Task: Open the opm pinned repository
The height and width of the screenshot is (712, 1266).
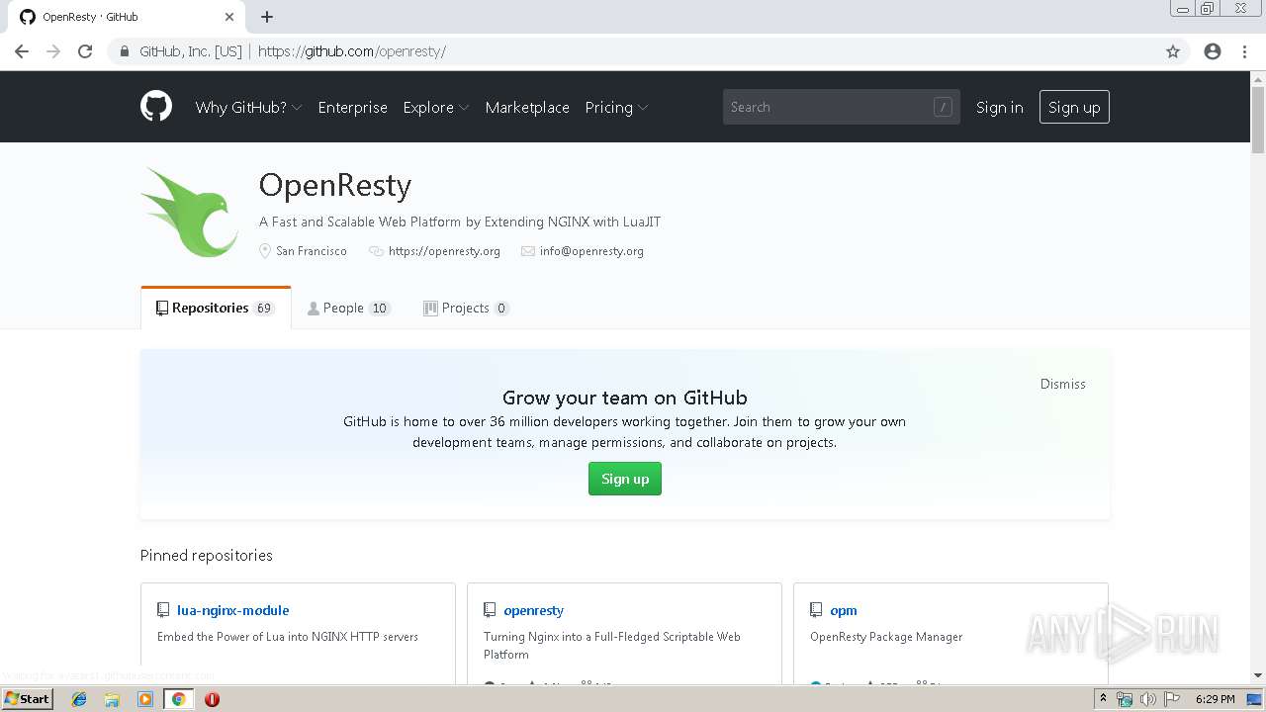Action: point(844,610)
